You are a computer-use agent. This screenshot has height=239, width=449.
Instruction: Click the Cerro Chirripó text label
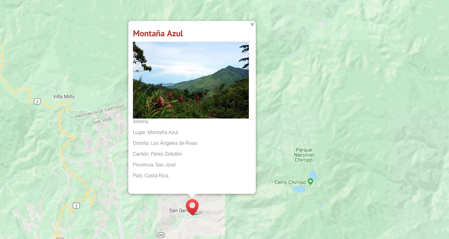[290, 182]
